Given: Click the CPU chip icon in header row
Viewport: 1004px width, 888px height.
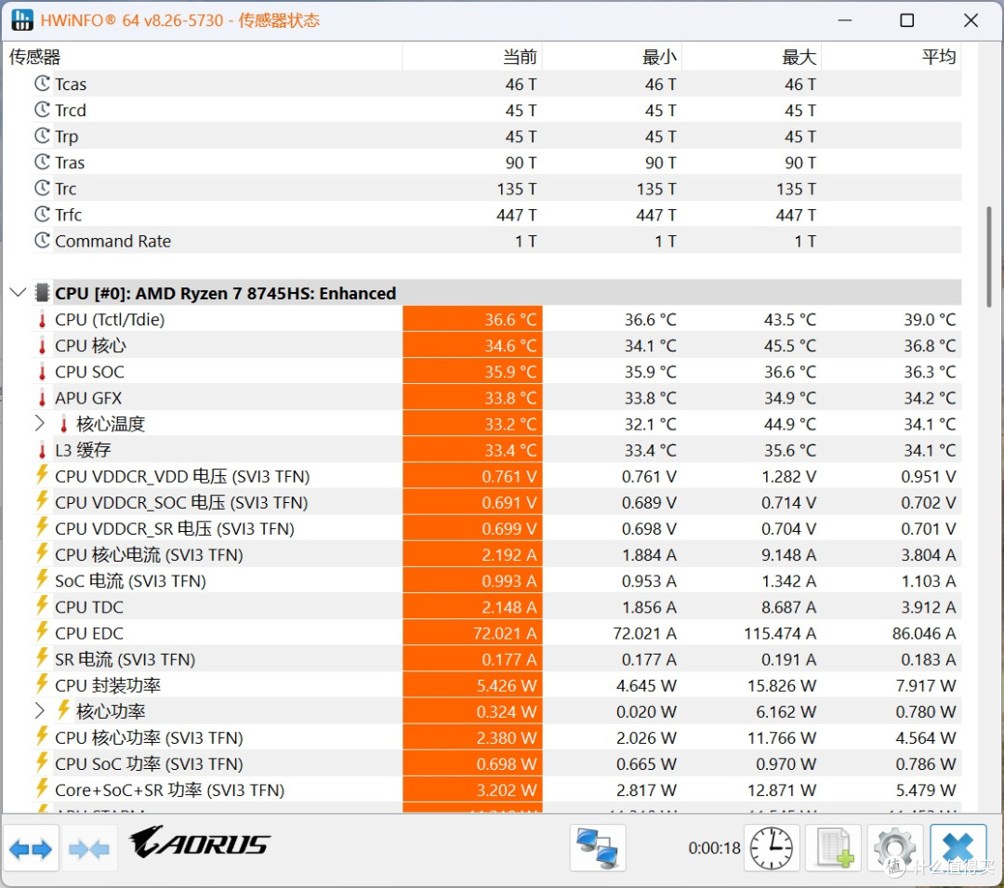Looking at the screenshot, I should pos(42,293).
